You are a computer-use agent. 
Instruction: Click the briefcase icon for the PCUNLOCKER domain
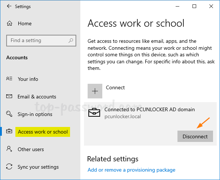pos(95,113)
